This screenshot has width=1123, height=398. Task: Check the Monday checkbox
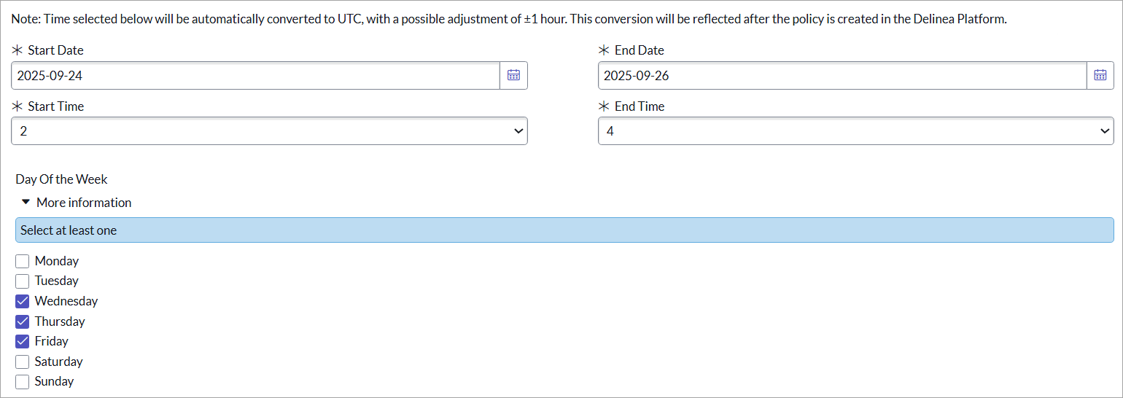click(x=23, y=261)
